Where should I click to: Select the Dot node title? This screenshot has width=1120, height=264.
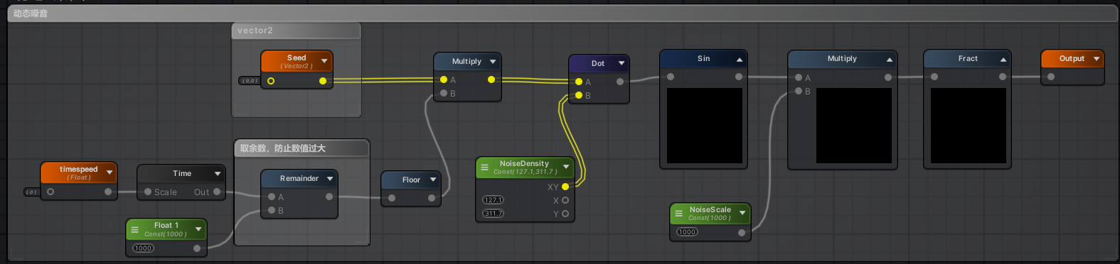pyautogui.click(x=598, y=63)
